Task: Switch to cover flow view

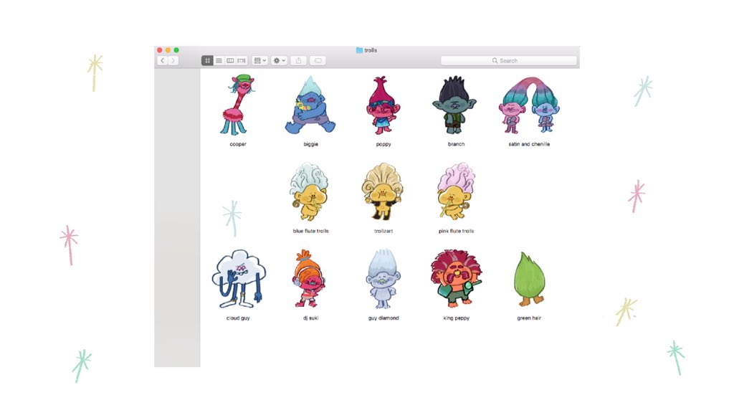Action: 242,60
